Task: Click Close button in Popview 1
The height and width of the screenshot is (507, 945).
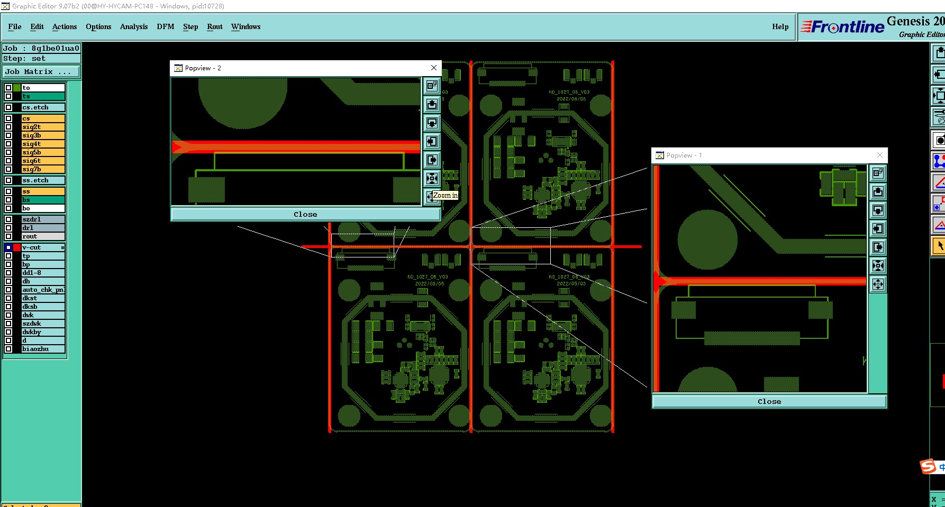Action: click(x=769, y=401)
